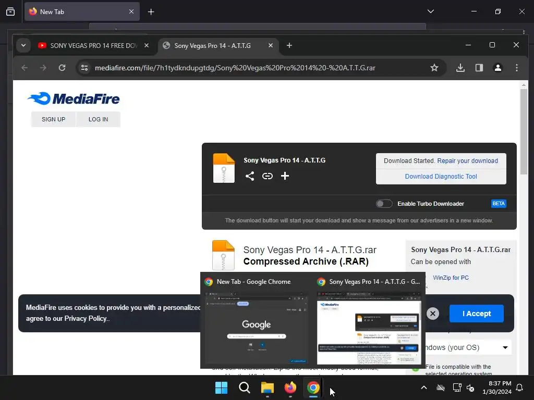Screen dimensions: 534x400
Task: Open File Explorer from taskbar
Action: click(268, 387)
